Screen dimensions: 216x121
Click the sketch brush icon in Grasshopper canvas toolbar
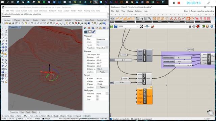153,26
